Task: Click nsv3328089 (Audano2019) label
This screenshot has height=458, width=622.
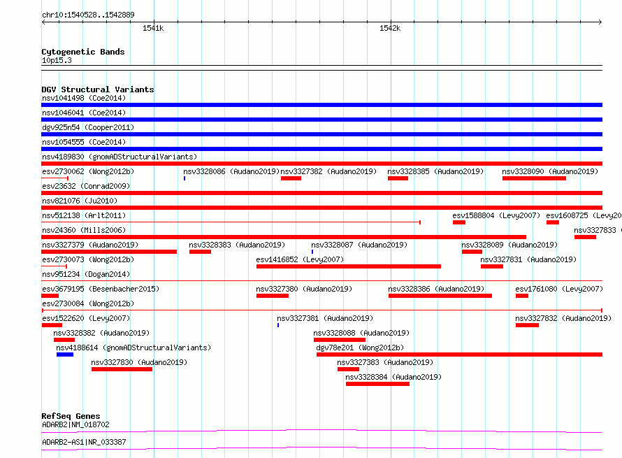Action: (509, 245)
